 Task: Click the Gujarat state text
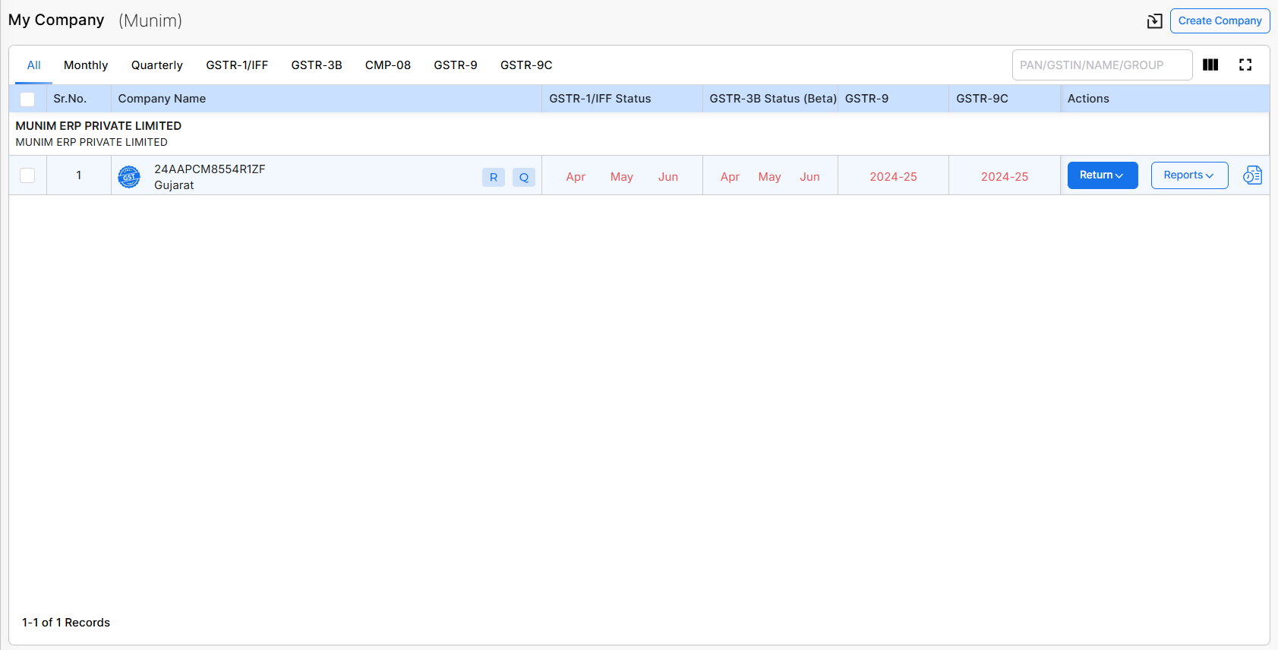coord(174,185)
